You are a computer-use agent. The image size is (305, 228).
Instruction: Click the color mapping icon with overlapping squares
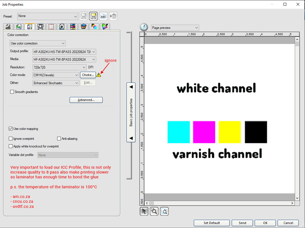(x=94, y=26)
